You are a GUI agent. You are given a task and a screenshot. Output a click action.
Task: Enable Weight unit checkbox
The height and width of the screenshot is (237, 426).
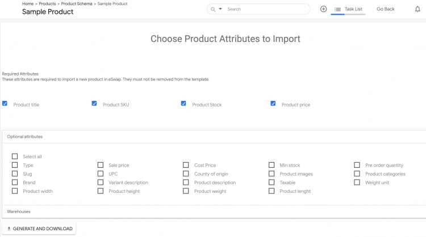click(x=357, y=182)
